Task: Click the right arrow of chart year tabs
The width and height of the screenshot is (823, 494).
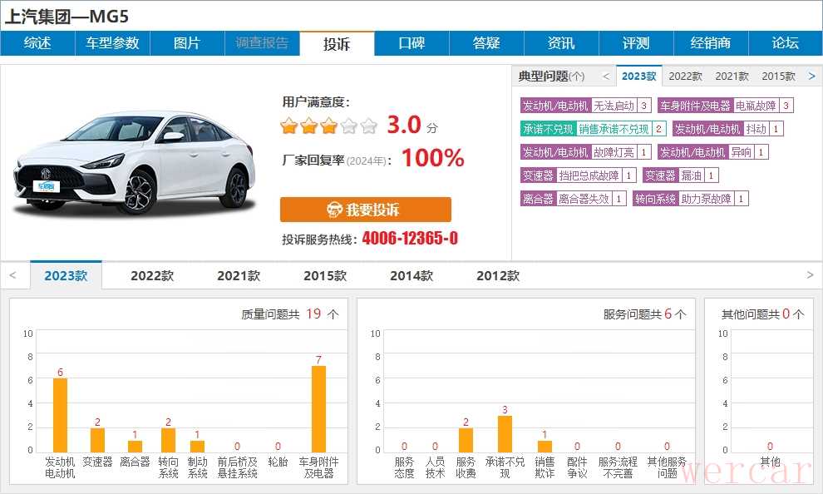Action: point(810,275)
